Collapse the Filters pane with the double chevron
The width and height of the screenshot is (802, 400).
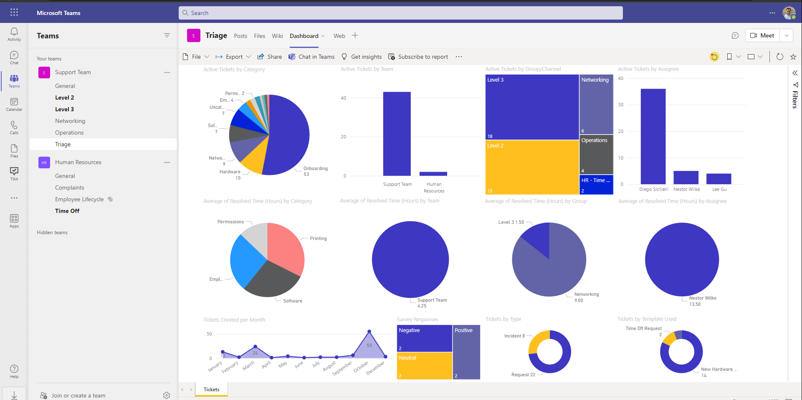[x=794, y=72]
